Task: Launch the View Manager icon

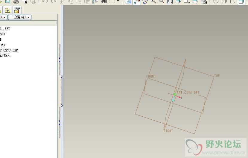Action: (x=204, y=1)
